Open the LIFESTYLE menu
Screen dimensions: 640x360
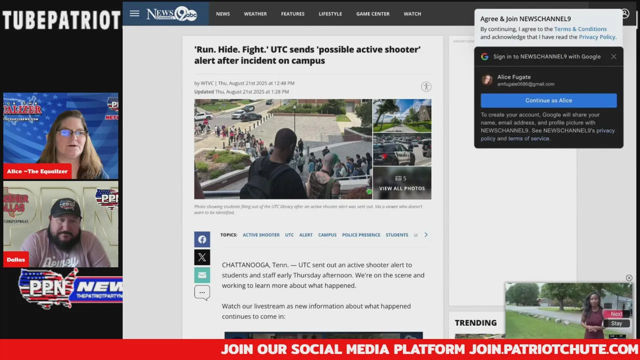pos(330,13)
